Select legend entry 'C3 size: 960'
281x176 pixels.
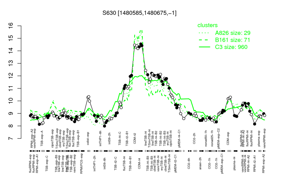click(231, 47)
